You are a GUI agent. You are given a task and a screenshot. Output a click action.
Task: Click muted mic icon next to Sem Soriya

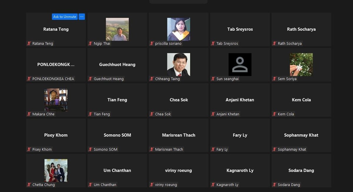coord(275,79)
